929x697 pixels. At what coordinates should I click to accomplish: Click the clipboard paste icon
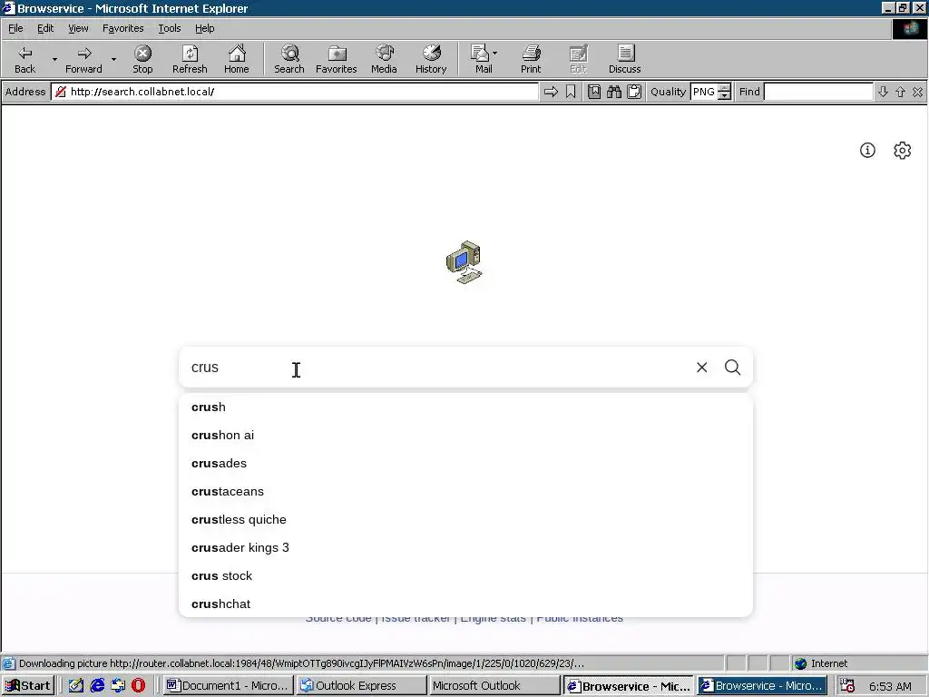point(634,92)
